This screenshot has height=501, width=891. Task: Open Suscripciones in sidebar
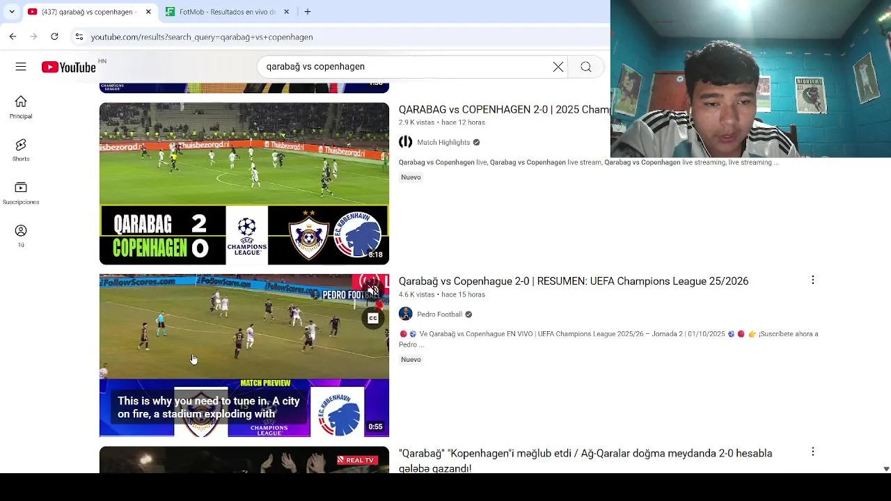21,193
